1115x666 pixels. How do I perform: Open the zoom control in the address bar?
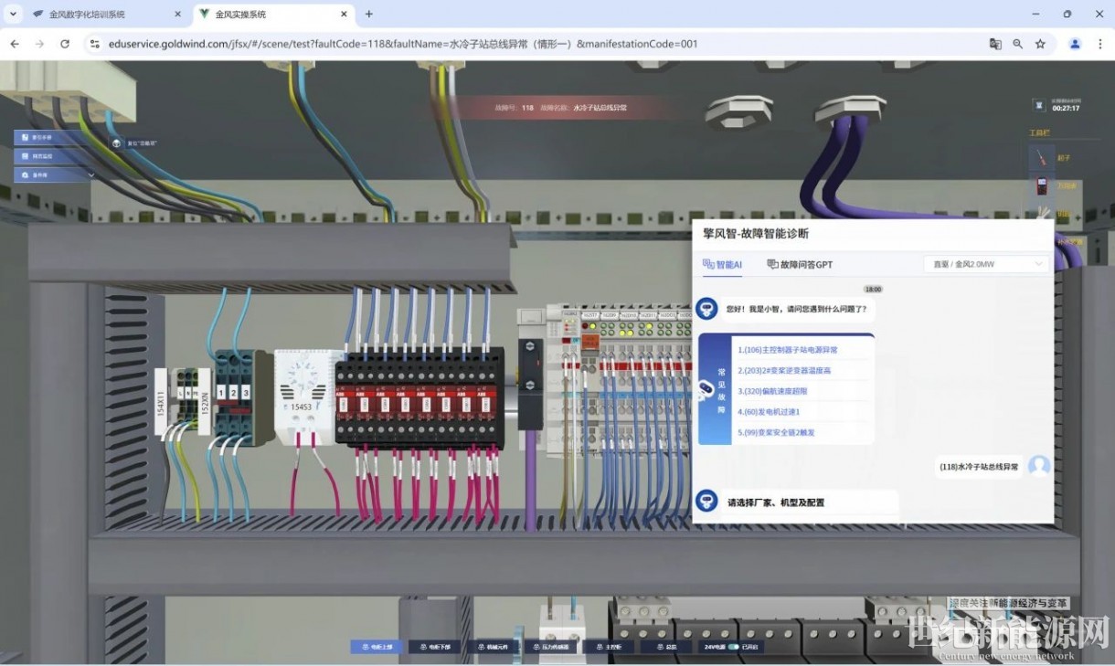pos(1017,44)
